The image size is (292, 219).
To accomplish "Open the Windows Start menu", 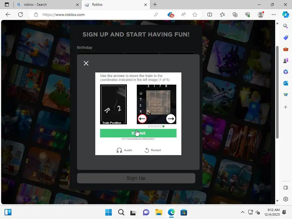I will click(108, 212).
